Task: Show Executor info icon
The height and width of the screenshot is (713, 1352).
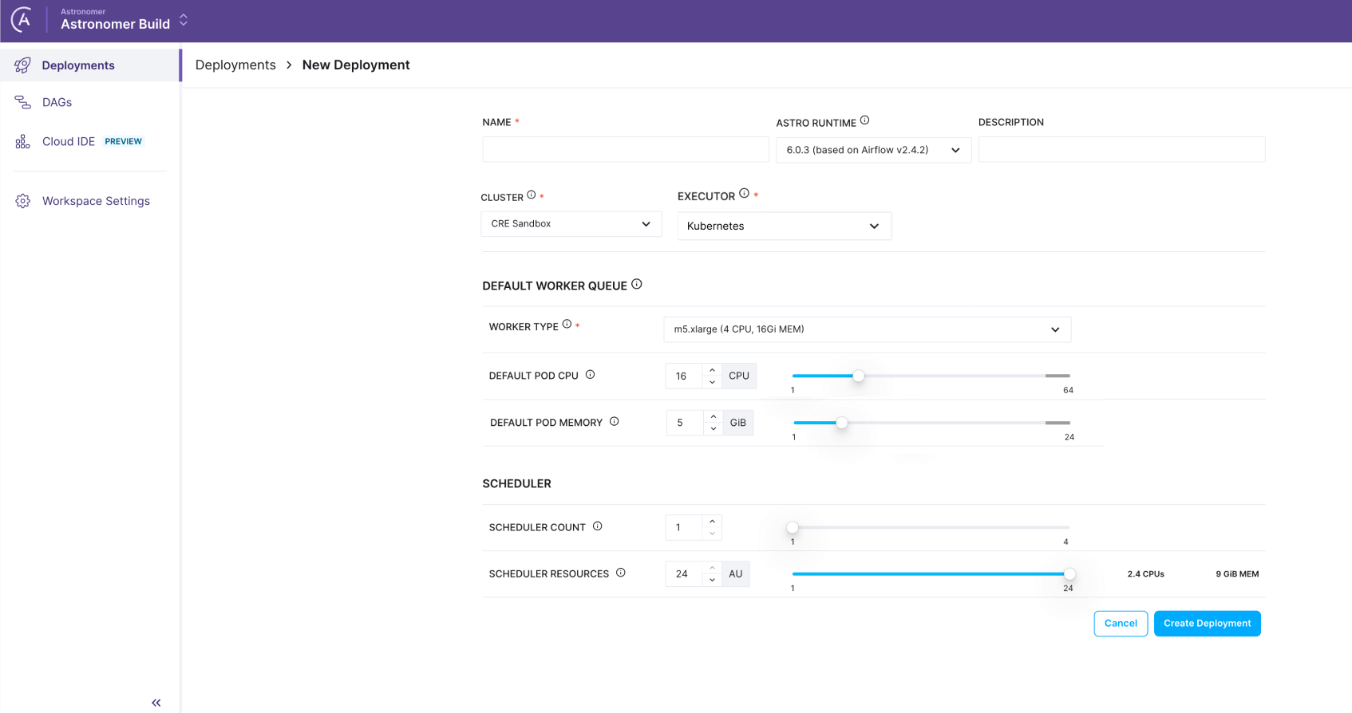Action: (x=744, y=193)
